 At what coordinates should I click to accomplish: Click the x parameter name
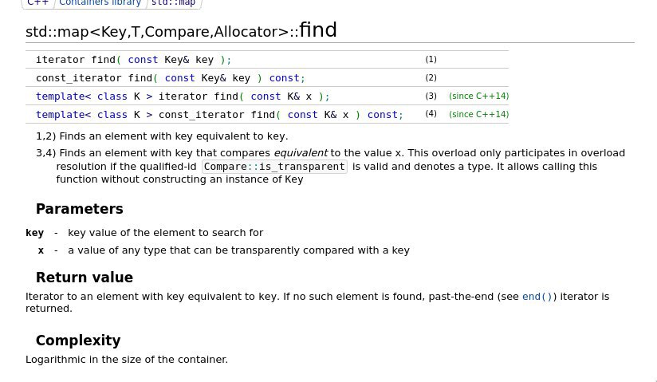tap(41, 250)
